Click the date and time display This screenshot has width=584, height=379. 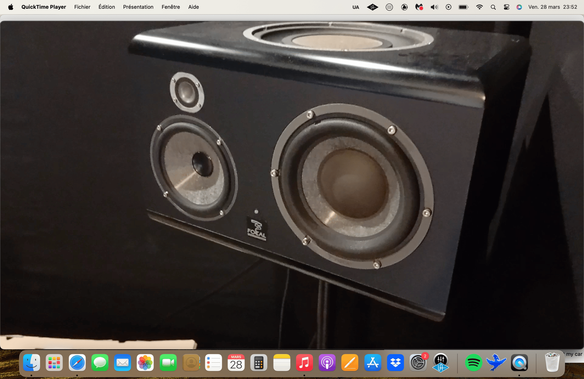552,7
